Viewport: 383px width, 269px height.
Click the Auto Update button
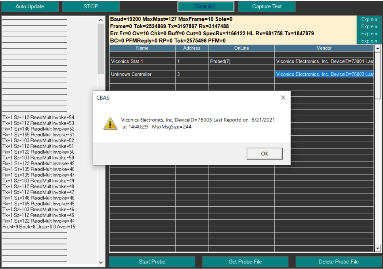[30, 7]
